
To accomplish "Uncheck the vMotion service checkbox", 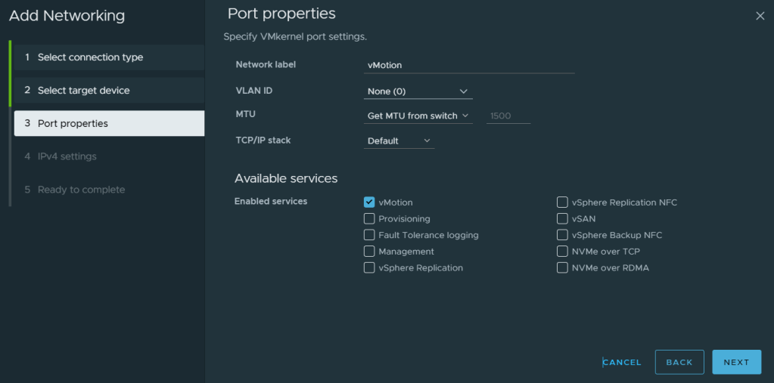I will pos(369,202).
